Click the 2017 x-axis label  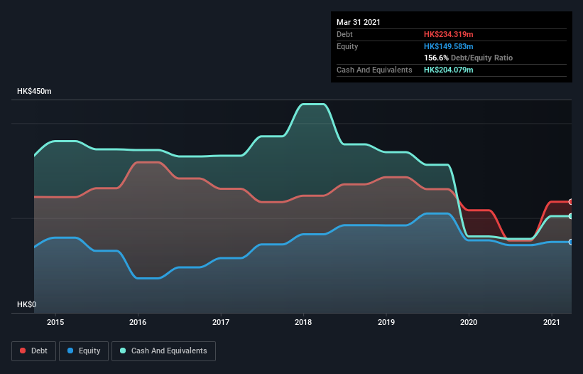click(x=221, y=322)
